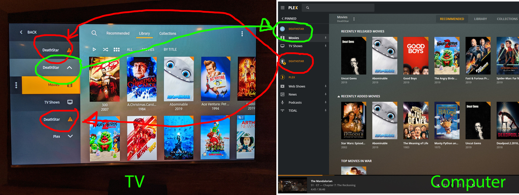The height and width of the screenshot is (195, 519).
Task: Click the TV Shows monitor icon on TV sidebar
Action: click(x=70, y=102)
